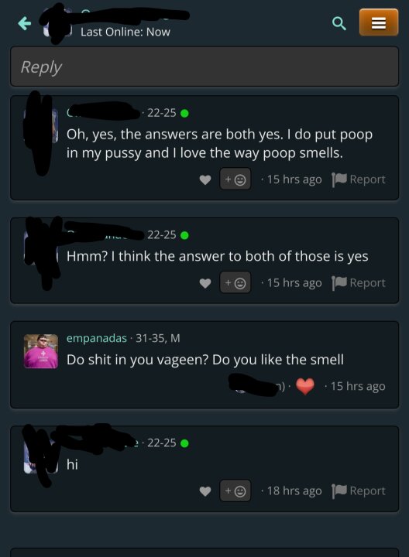Viewport: 409px width, 557px height.
Task: Open "18 hrs ago" timestamp
Action: 294,491
